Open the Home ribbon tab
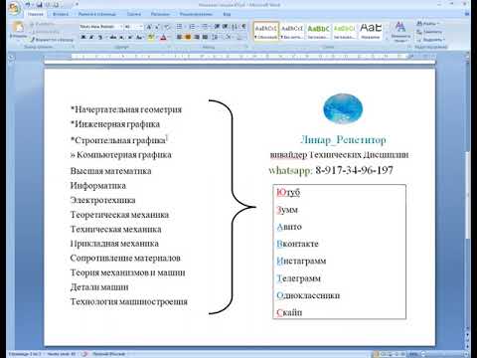Viewport: 477px width, 358px height. (x=36, y=14)
